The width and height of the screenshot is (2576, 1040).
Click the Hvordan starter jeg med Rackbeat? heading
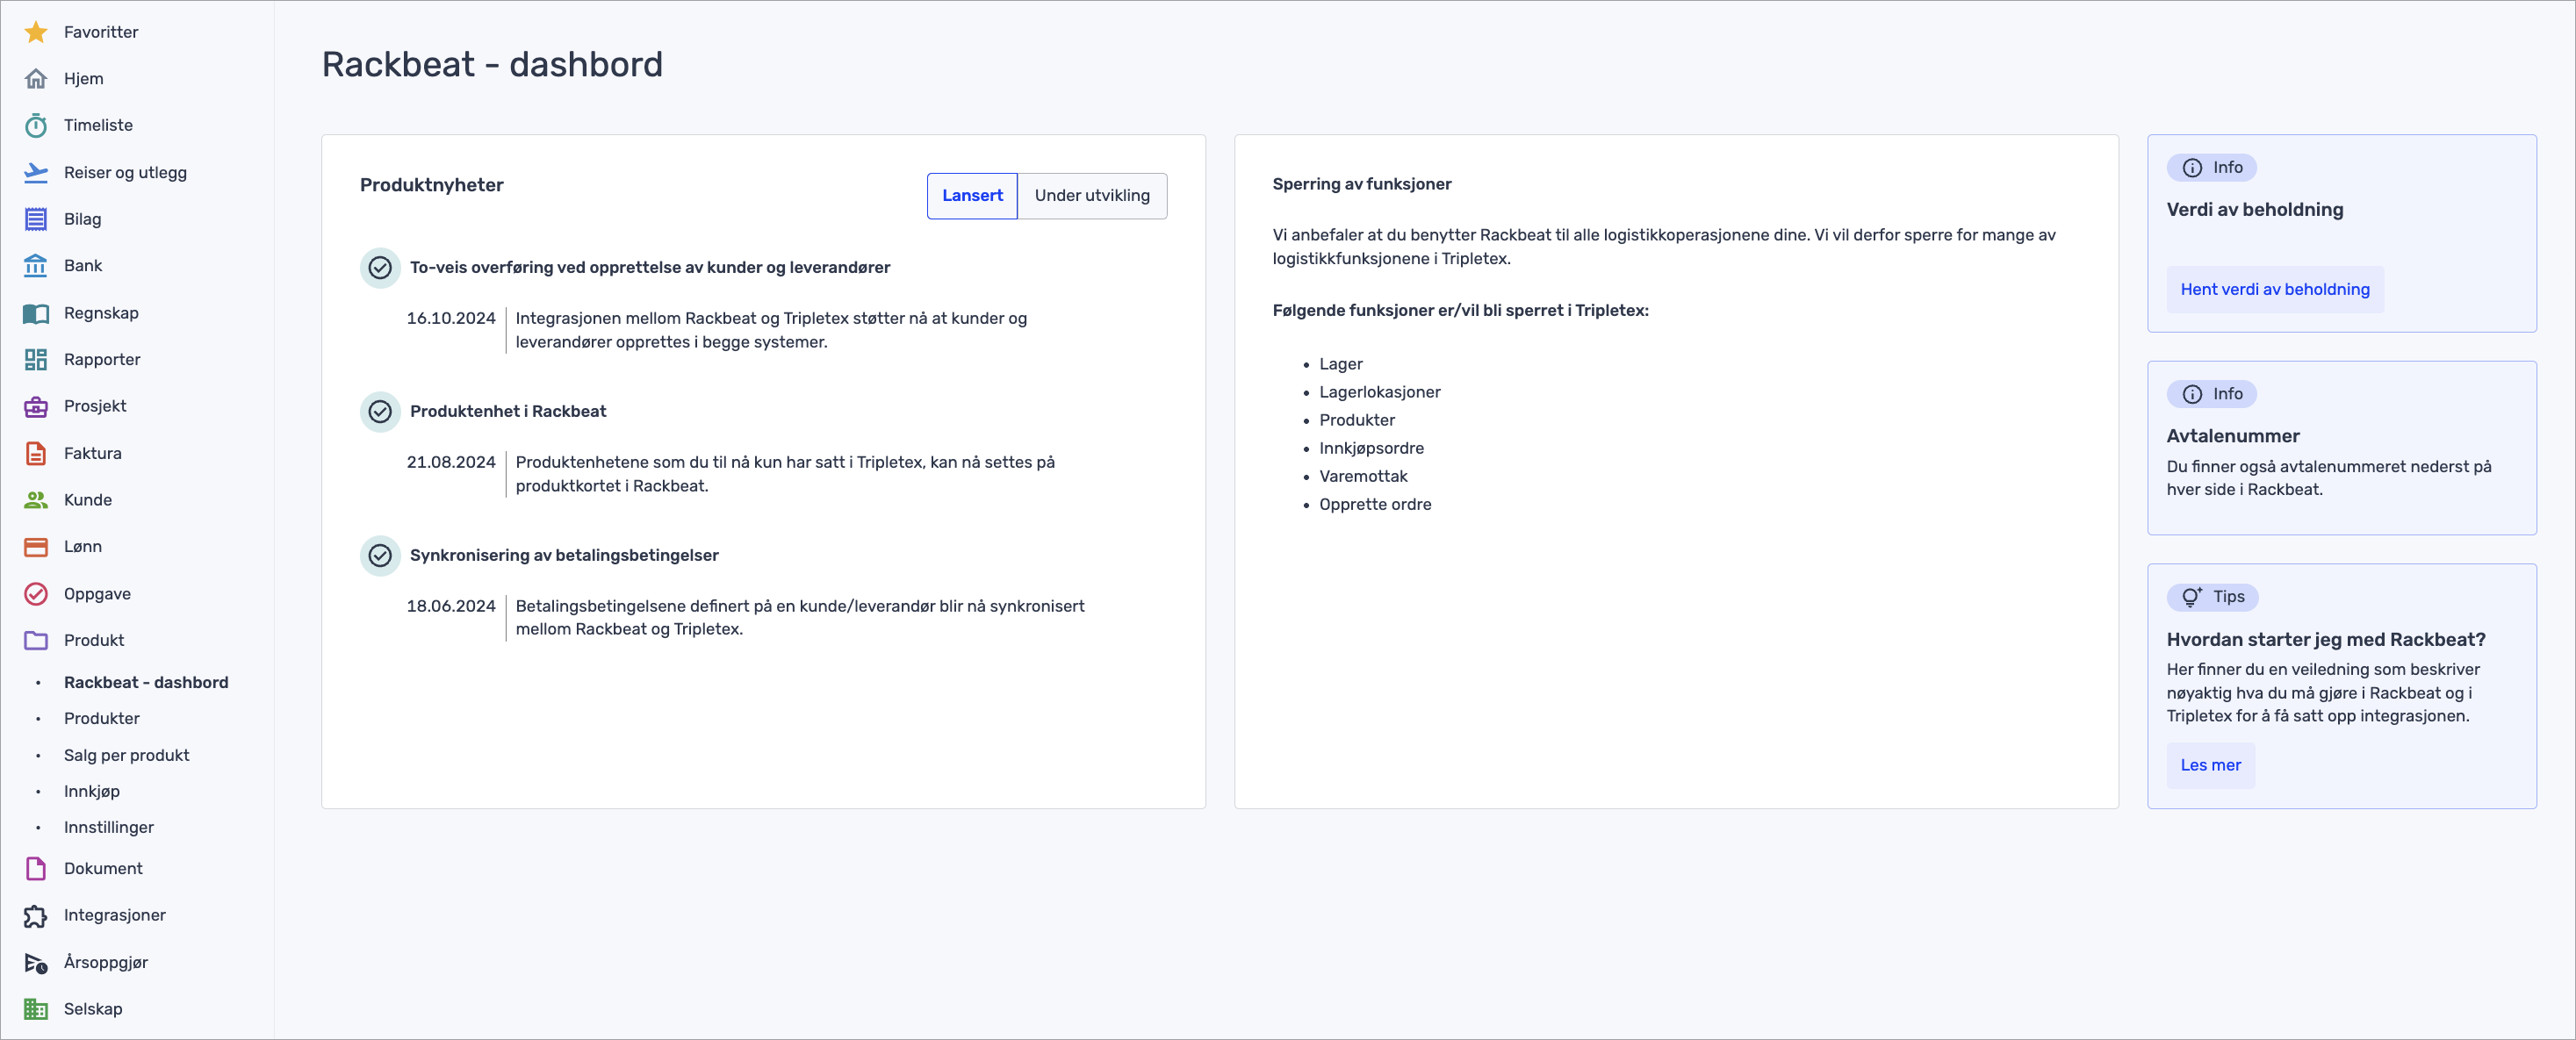tap(2326, 640)
